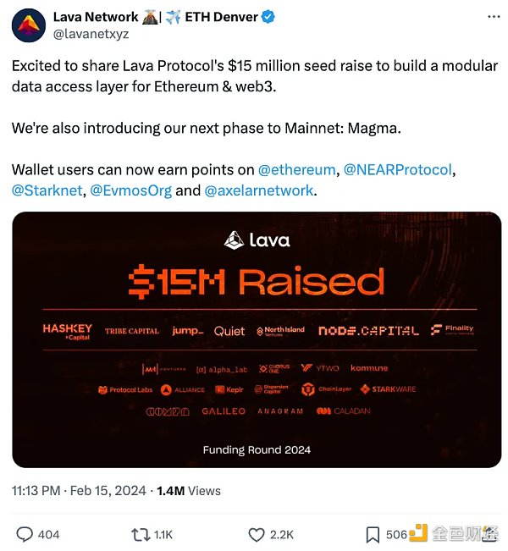Open the Lava Network display name

point(95,16)
